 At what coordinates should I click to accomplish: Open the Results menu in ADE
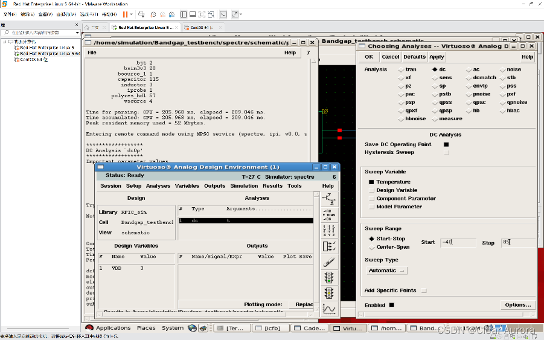[x=272, y=186]
